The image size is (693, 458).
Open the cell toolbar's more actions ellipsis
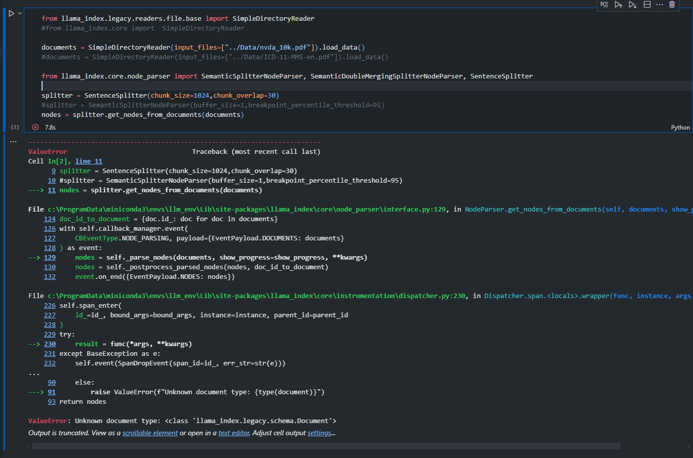(x=660, y=5)
